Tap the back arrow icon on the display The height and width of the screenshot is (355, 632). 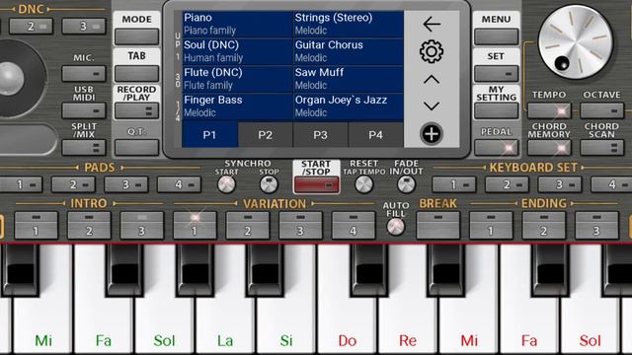pyautogui.click(x=432, y=24)
